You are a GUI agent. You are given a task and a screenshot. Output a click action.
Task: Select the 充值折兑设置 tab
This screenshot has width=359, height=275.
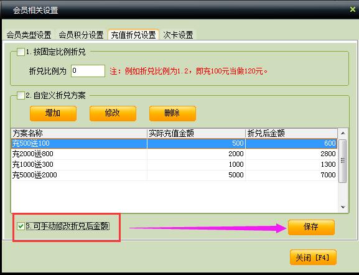134,35
